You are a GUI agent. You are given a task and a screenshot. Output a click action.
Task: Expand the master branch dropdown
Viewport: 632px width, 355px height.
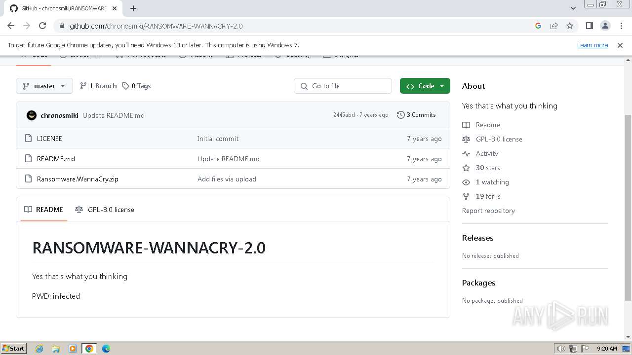coord(44,86)
